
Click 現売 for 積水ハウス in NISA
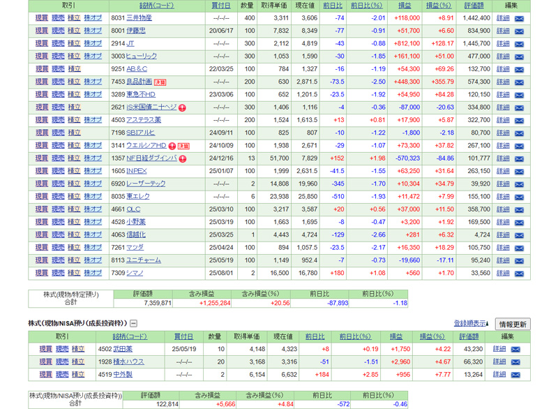click(62, 362)
